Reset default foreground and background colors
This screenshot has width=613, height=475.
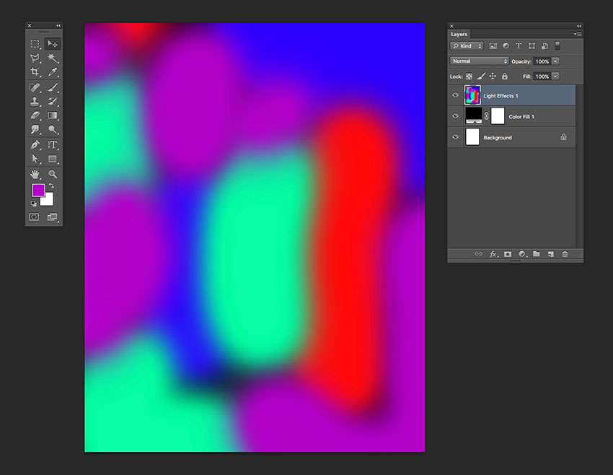[34, 204]
